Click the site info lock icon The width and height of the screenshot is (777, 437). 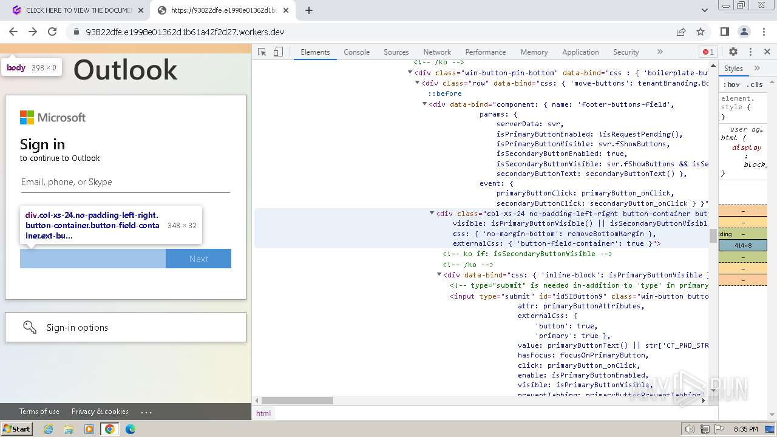76,32
